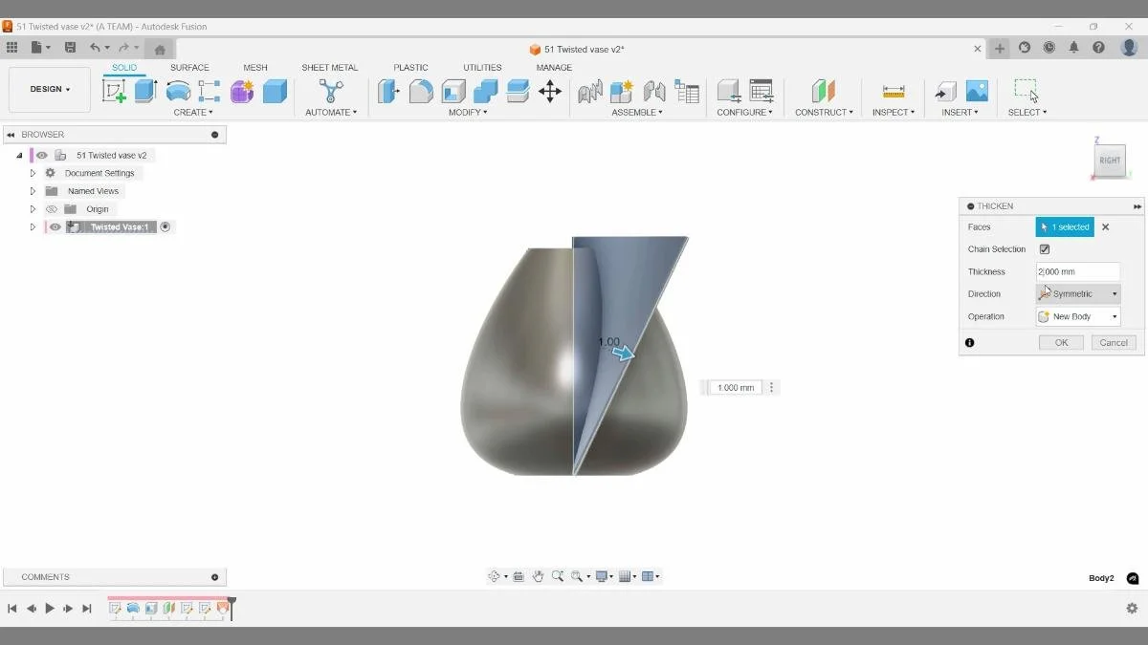Open the Extrude tool
The height and width of the screenshot is (645, 1148).
[x=144, y=91]
